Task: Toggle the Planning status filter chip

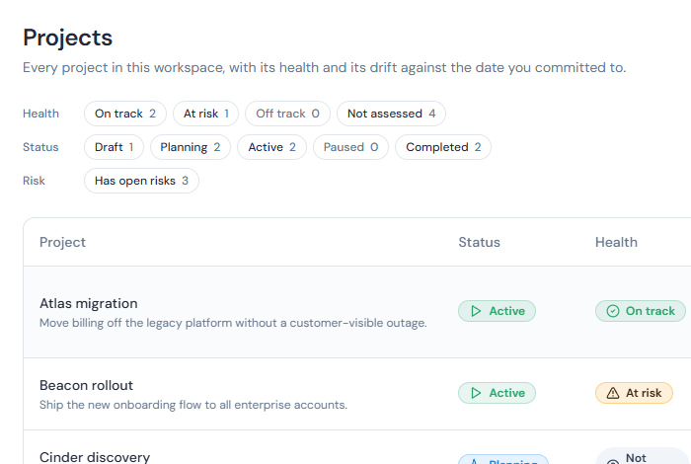Action: [x=191, y=147]
